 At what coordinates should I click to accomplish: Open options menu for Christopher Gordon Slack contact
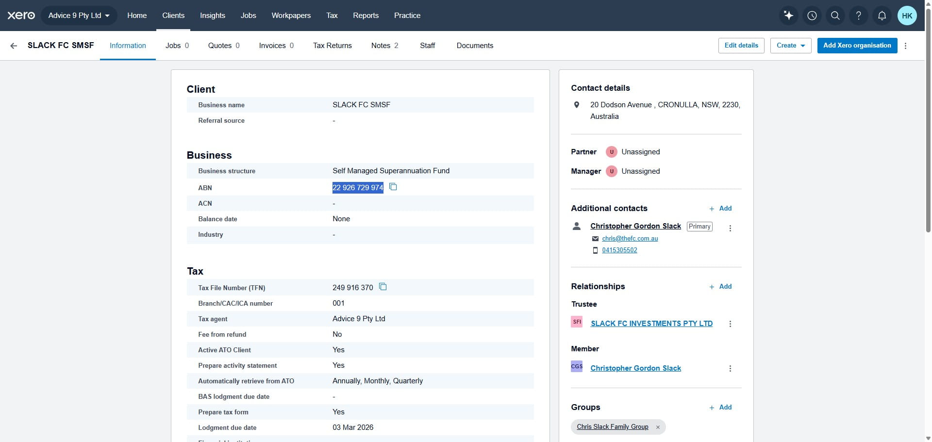(x=730, y=228)
